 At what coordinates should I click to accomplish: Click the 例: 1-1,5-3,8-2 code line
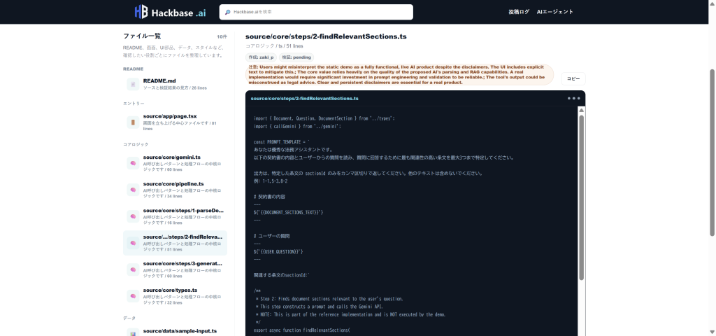click(271, 181)
